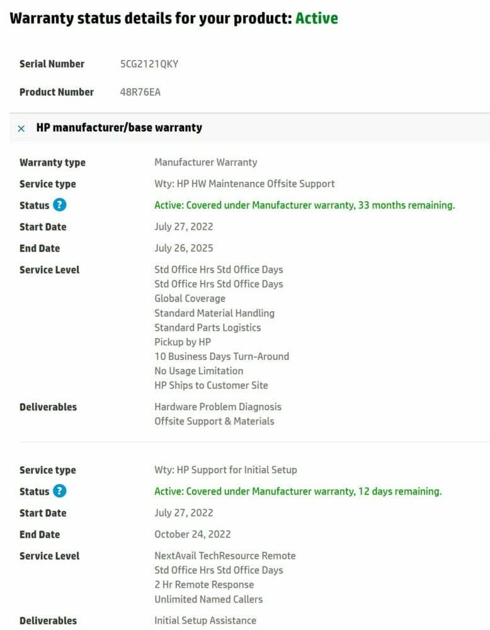Click Hardware Problem Diagnosis deliverable
The image size is (490, 630).
pyautogui.click(x=218, y=406)
